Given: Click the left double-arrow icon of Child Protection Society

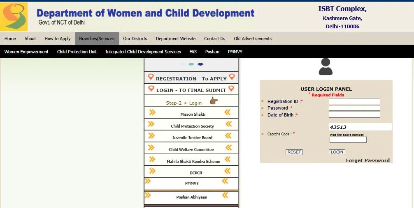Looking at the screenshot, I should tap(151, 124).
